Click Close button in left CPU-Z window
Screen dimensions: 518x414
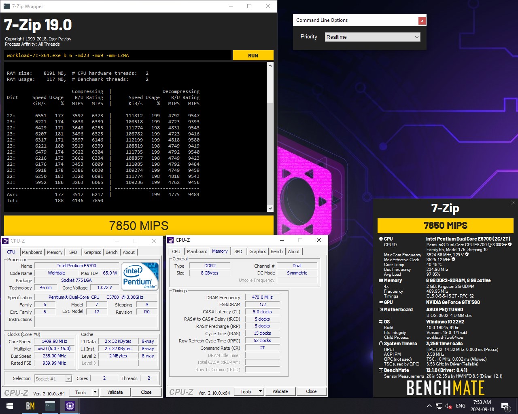point(146,392)
